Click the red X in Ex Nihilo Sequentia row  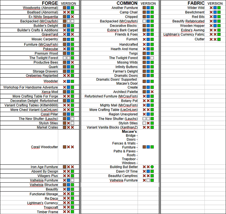pos(72,17)
